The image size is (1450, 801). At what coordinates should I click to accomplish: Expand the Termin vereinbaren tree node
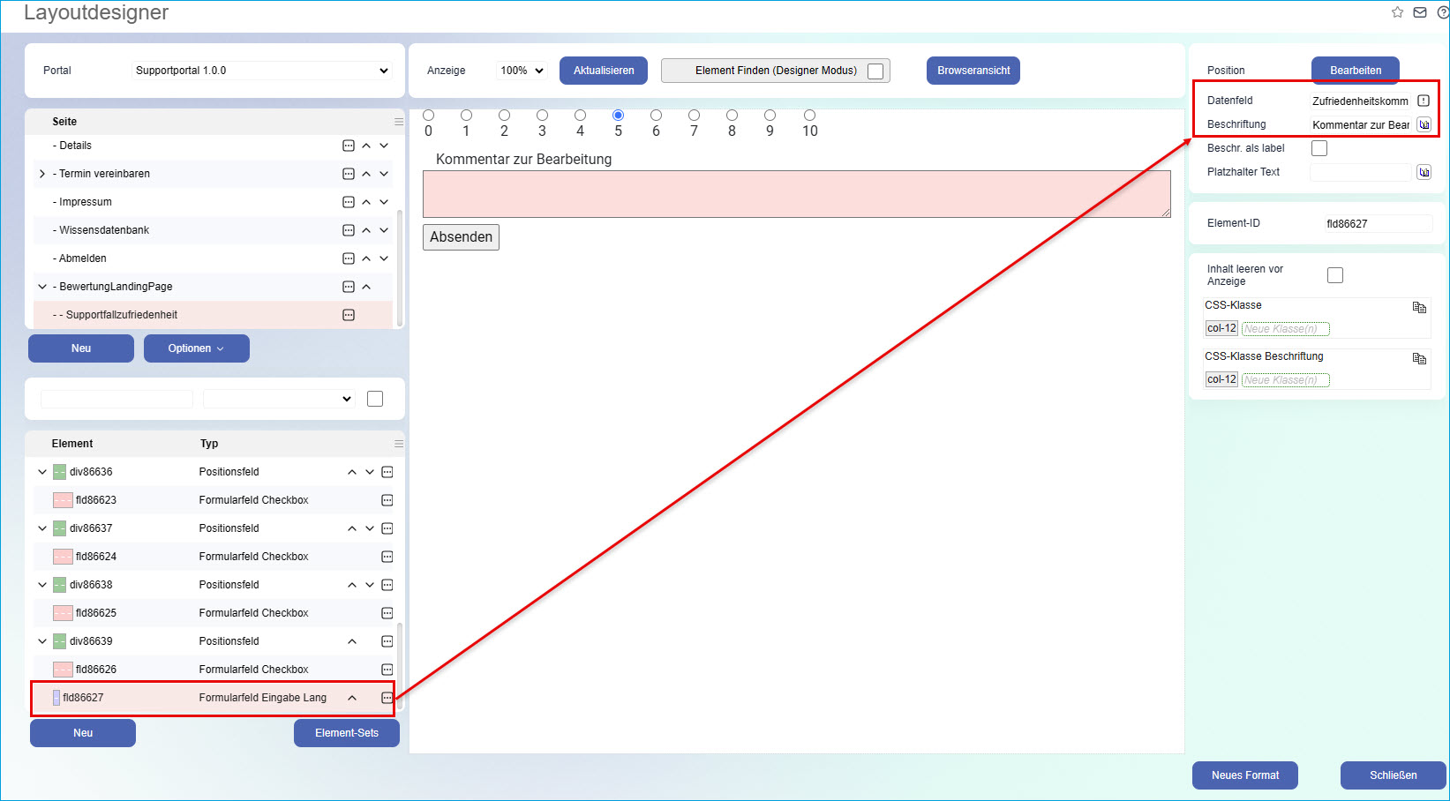pos(42,174)
